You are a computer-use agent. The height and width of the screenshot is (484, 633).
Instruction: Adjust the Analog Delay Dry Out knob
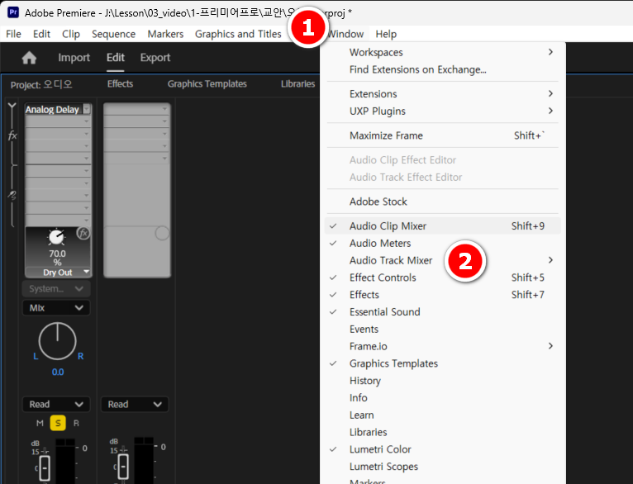click(56, 237)
